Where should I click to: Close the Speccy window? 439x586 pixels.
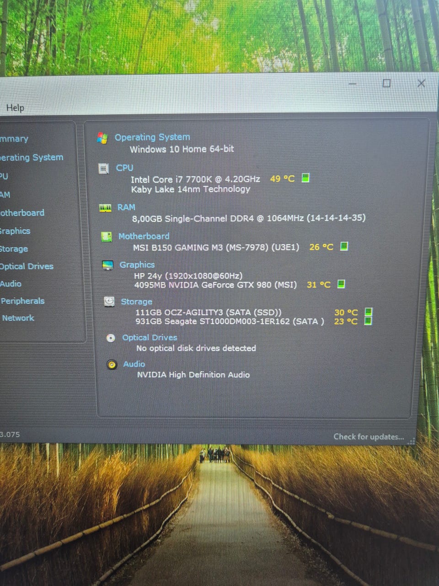[421, 83]
